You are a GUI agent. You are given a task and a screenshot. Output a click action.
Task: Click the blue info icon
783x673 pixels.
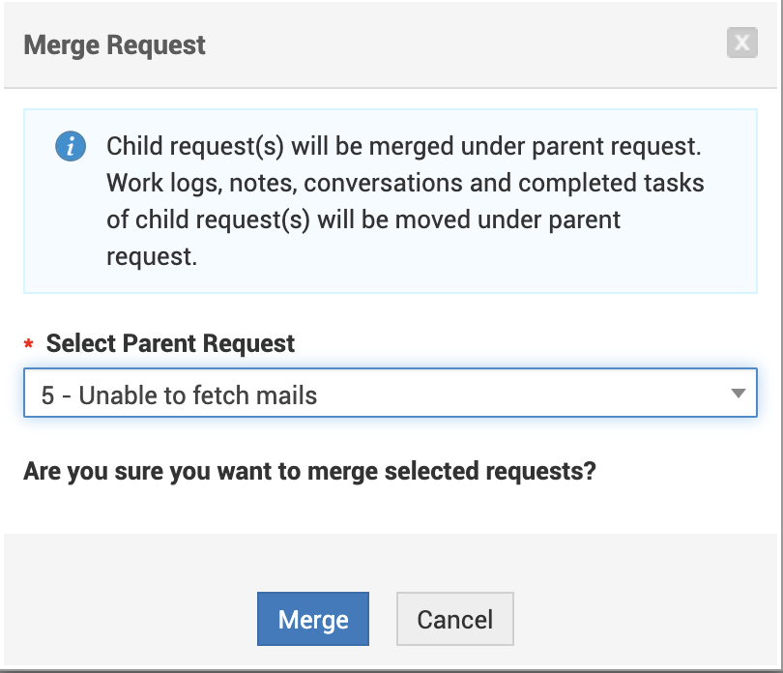click(71, 148)
